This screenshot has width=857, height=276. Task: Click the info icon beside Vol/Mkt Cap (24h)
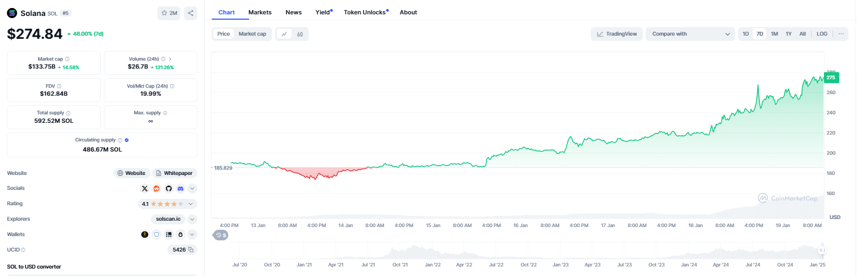point(172,86)
